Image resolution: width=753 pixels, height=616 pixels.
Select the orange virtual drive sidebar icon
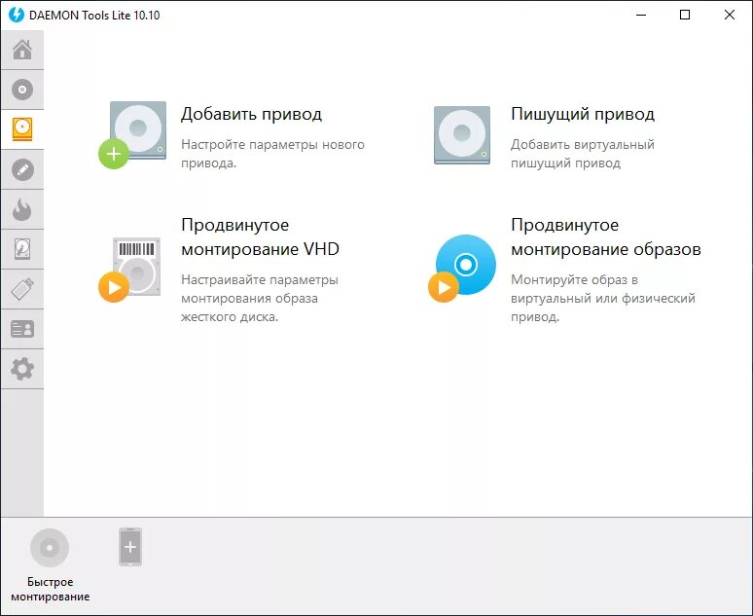click(x=22, y=129)
